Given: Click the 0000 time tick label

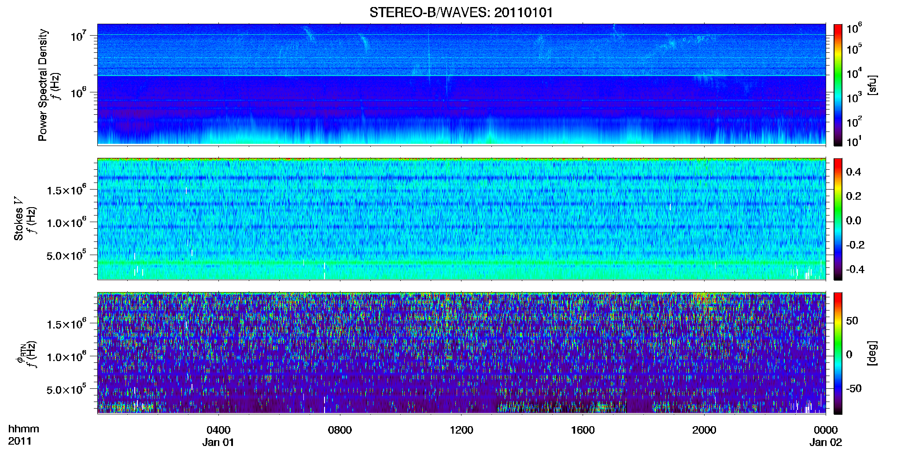Looking at the screenshot, I should pos(826,430).
